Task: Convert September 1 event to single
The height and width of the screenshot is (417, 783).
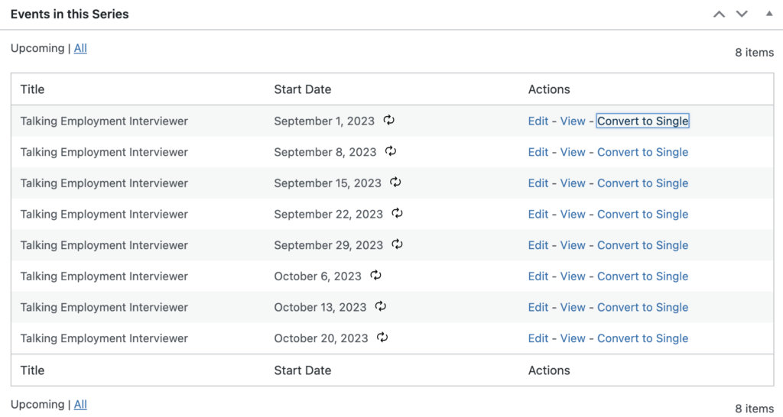Action: (x=642, y=121)
